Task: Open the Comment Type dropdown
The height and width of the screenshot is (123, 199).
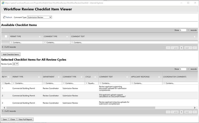Action: pyautogui.click(x=40, y=17)
